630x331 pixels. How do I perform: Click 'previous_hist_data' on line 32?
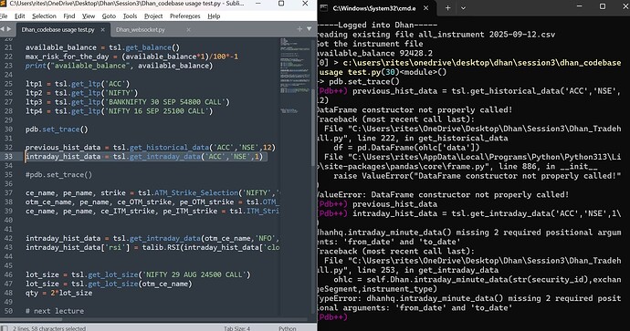63,148
